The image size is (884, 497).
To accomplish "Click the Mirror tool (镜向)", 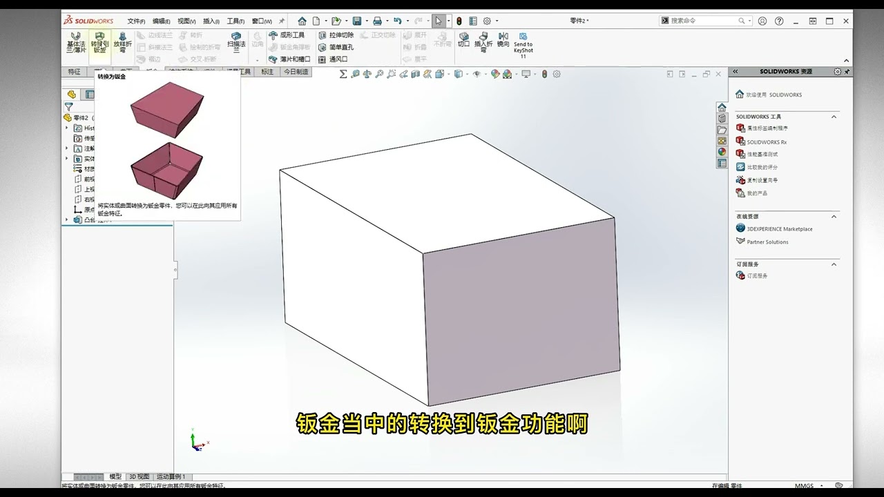I will coord(503,39).
